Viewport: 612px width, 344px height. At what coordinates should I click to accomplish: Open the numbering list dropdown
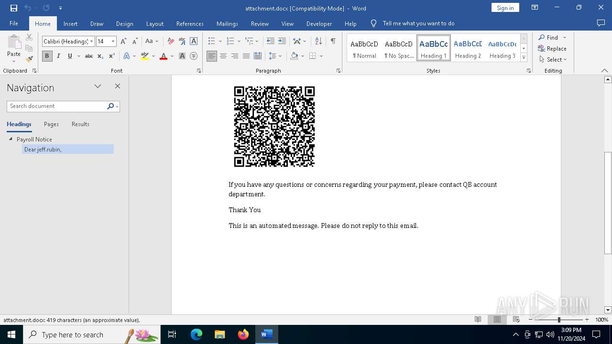[x=239, y=42]
